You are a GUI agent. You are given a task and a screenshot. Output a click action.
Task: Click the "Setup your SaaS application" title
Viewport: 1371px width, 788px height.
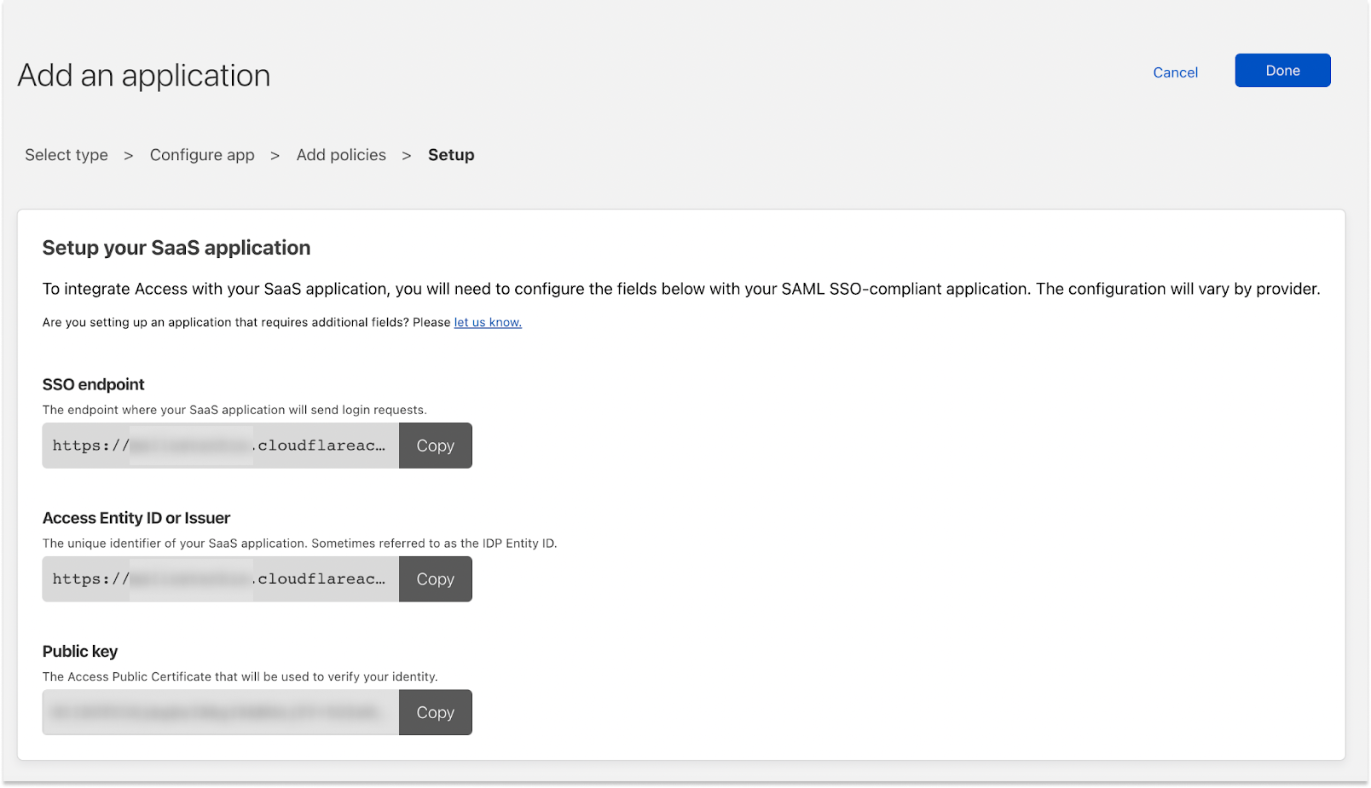(176, 247)
